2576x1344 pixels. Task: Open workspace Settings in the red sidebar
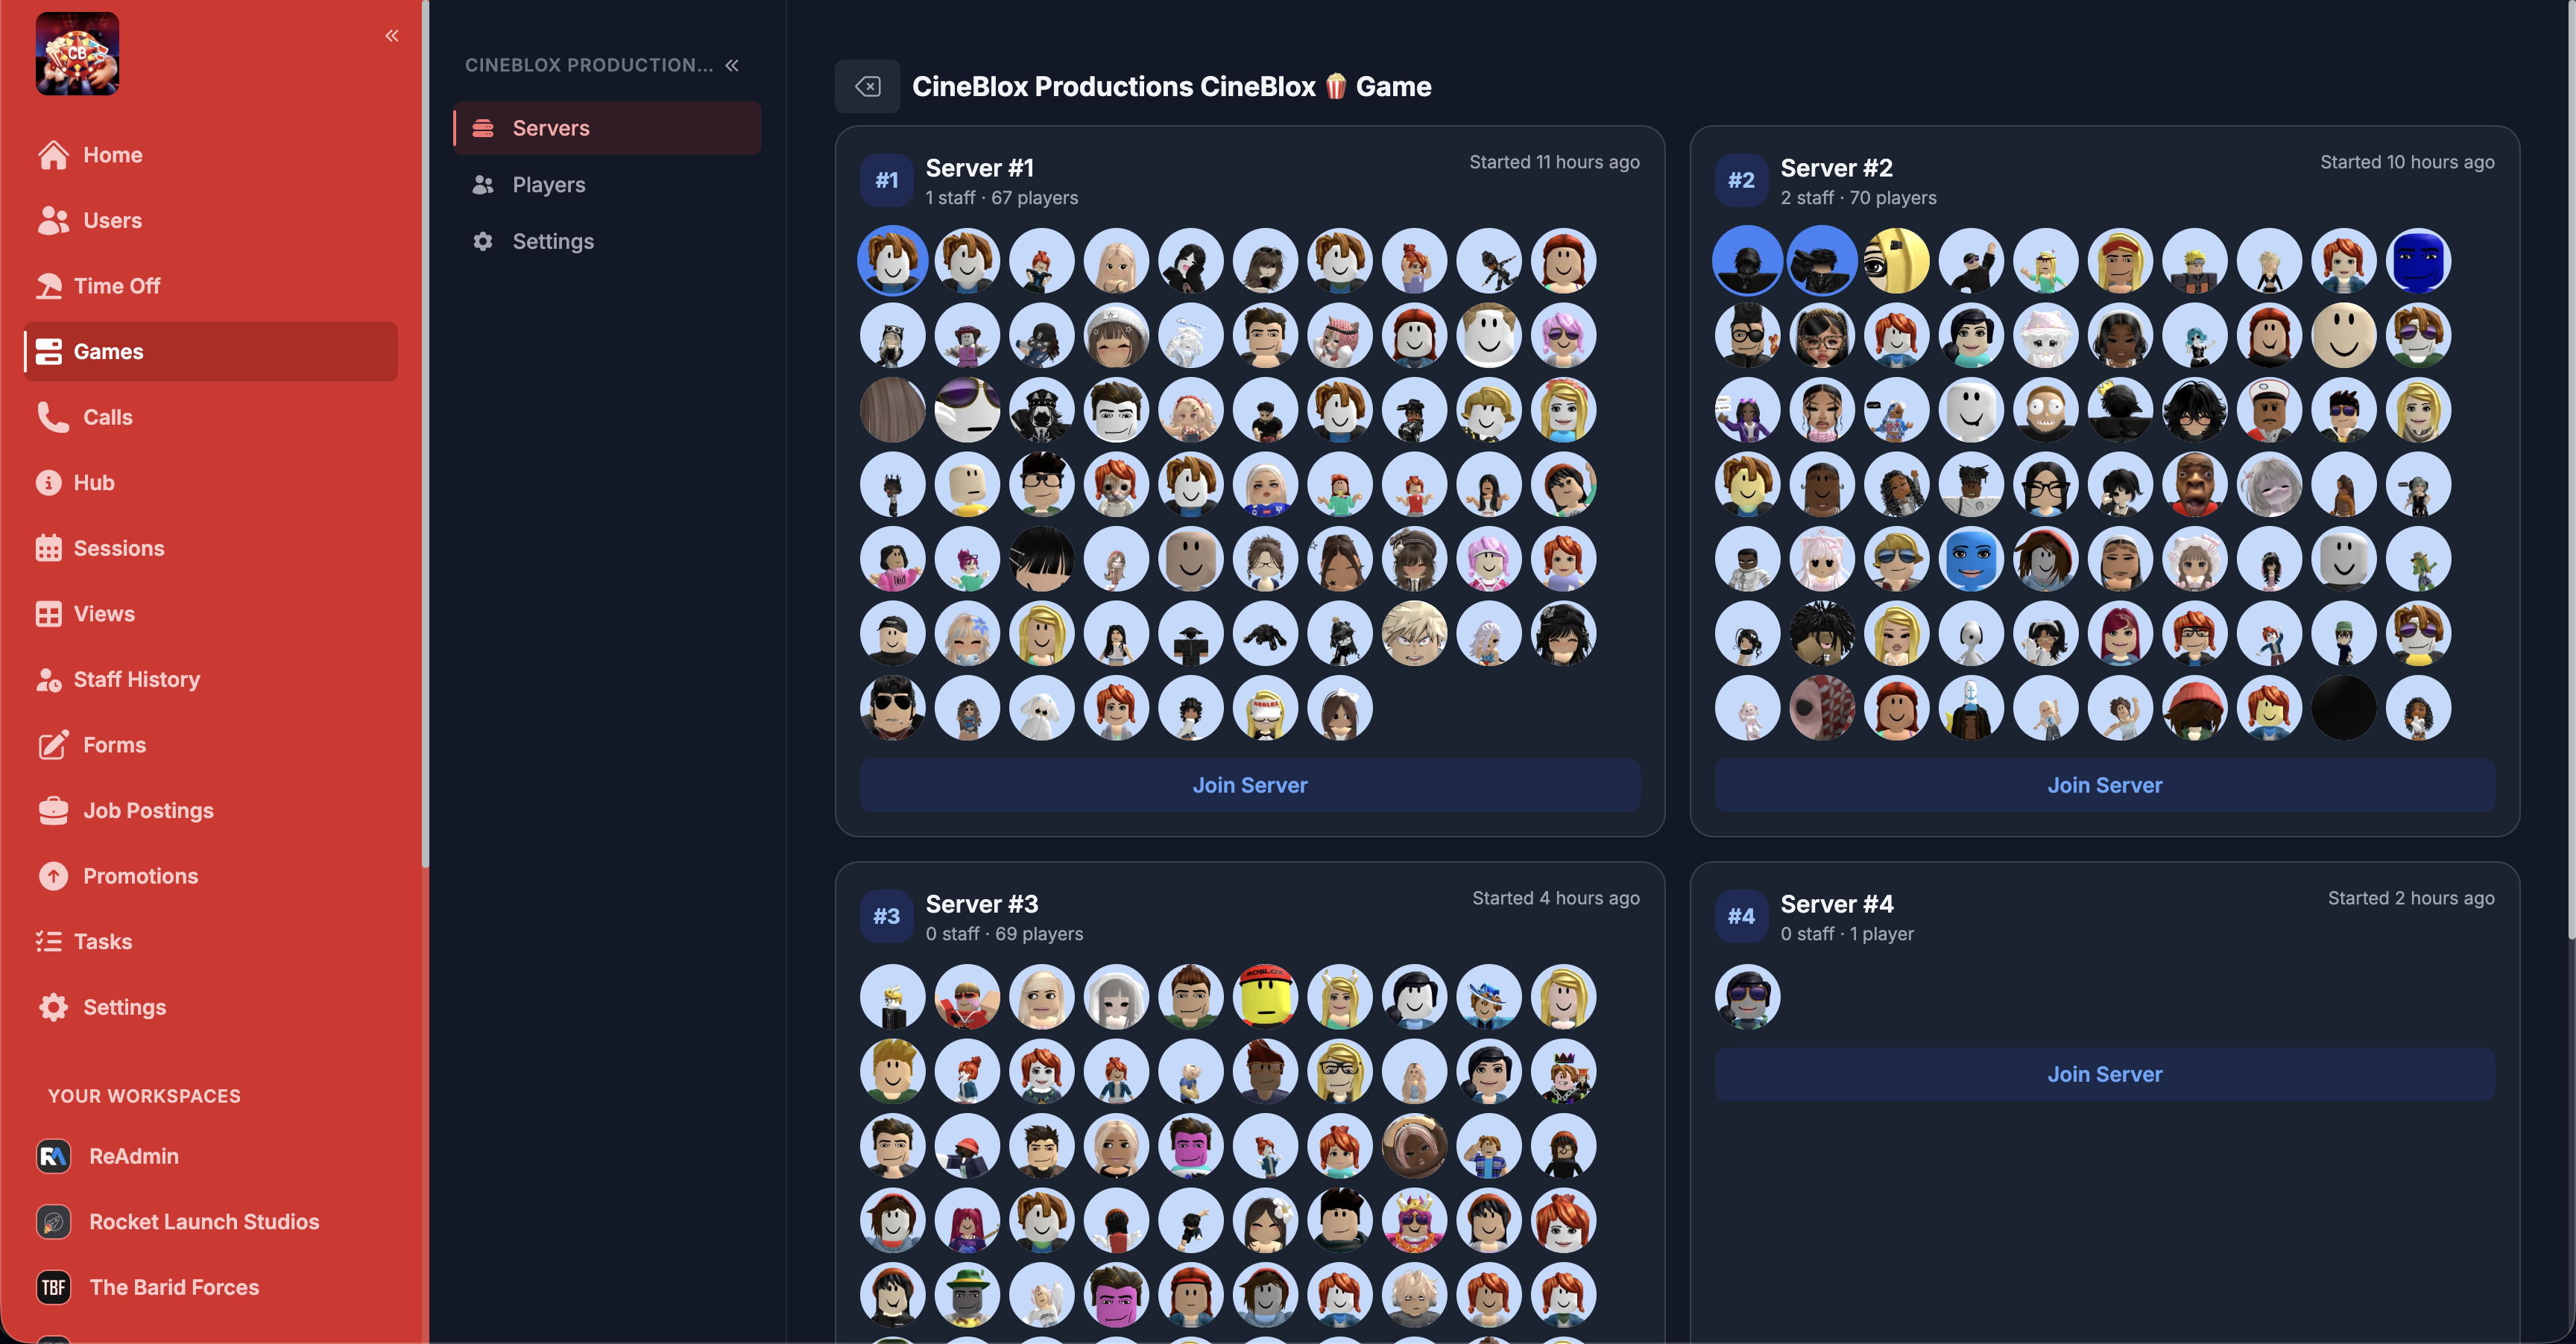pyautogui.click(x=211, y=1007)
